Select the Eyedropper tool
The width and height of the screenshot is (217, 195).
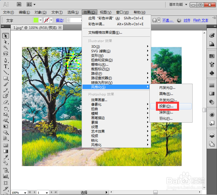click(x=6, y=157)
